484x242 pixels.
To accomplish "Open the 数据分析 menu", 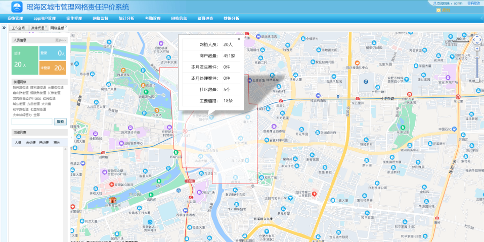I will pos(231,19).
